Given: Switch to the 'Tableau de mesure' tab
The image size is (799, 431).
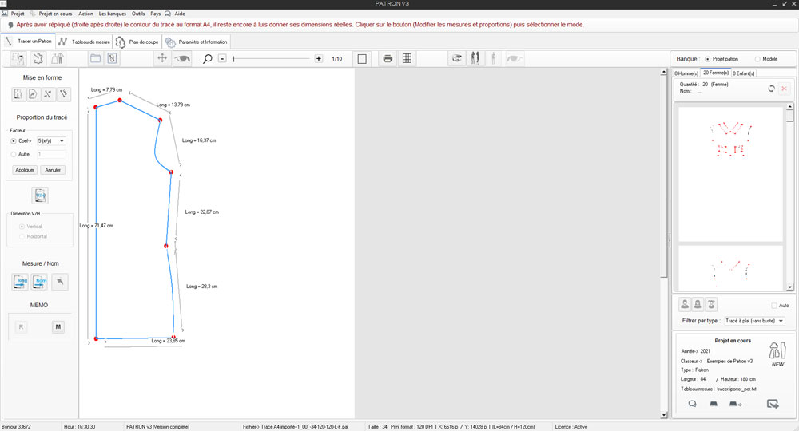Looking at the screenshot, I should point(85,42).
